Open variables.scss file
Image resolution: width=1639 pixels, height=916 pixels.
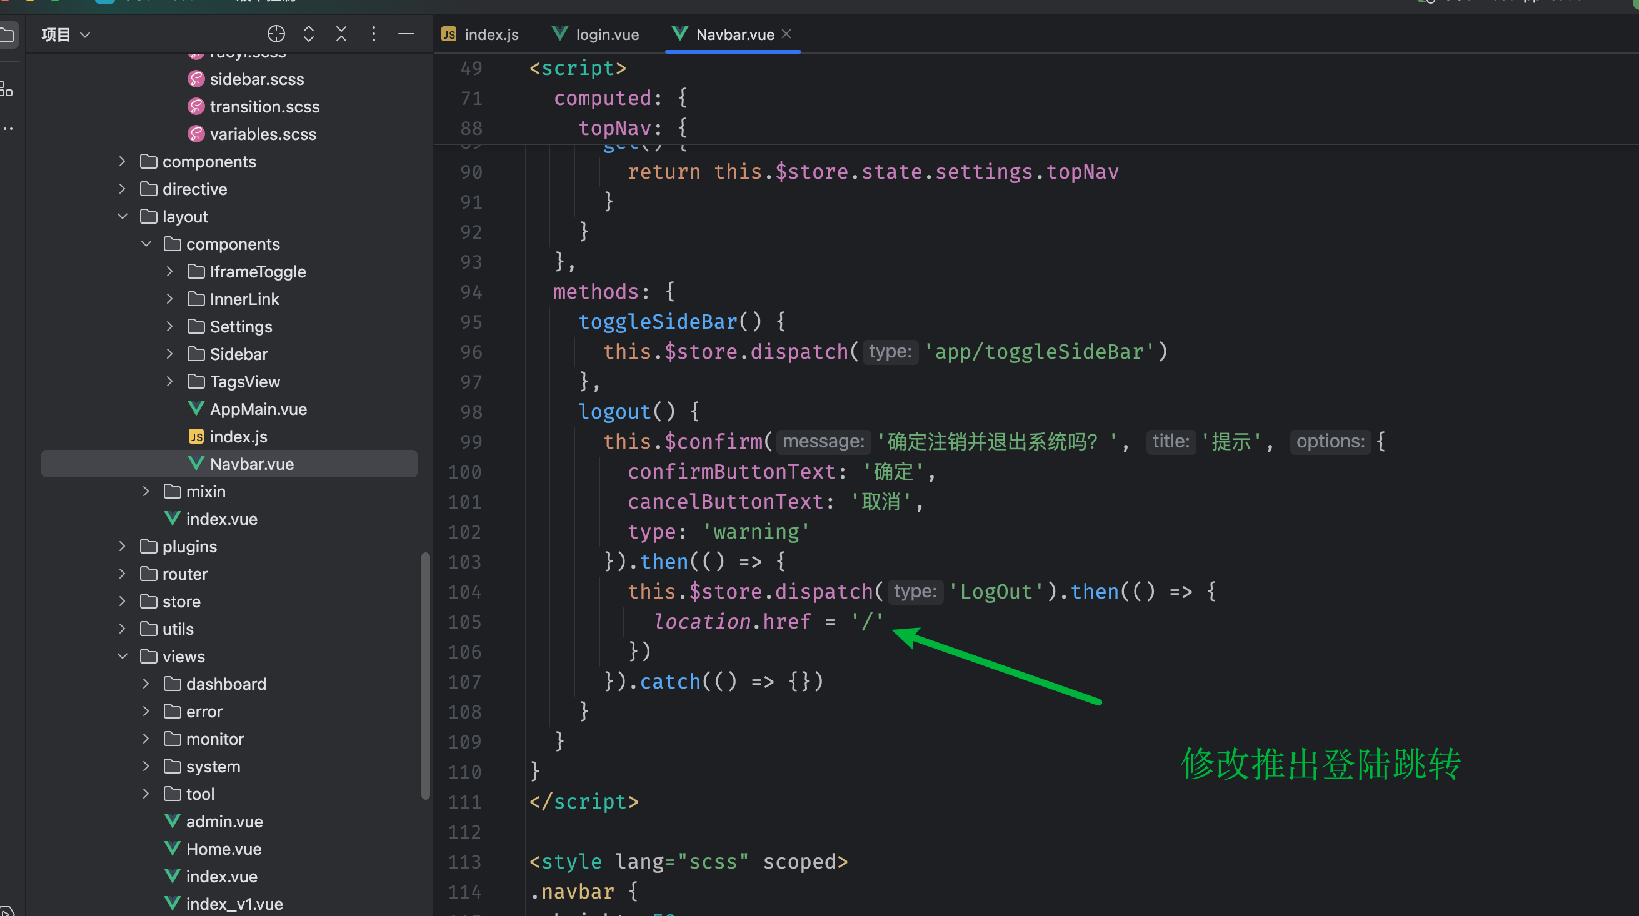point(263,134)
